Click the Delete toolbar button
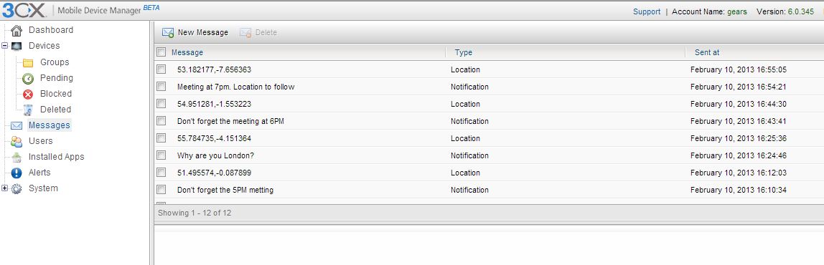This screenshot has height=265, width=824. 258,32
